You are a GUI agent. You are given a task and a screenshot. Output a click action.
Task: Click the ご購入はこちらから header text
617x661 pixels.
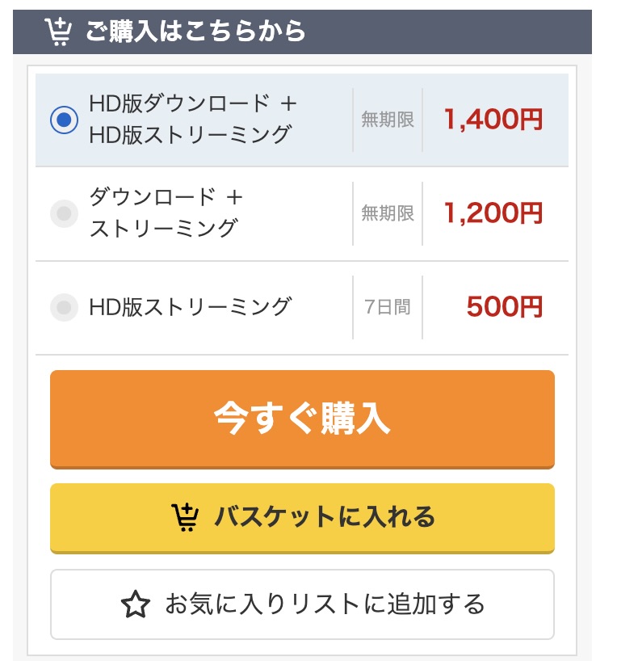point(195,32)
